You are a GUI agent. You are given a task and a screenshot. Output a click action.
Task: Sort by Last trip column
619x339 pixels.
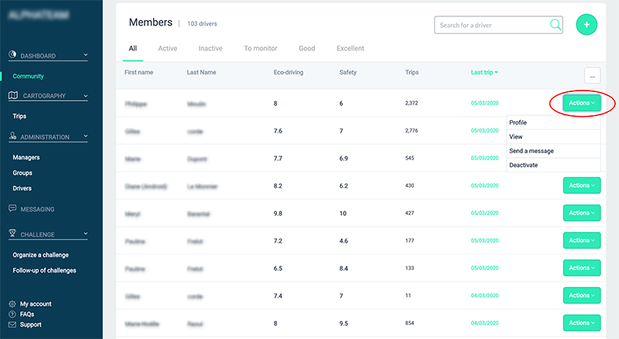pyautogui.click(x=484, y=73)
